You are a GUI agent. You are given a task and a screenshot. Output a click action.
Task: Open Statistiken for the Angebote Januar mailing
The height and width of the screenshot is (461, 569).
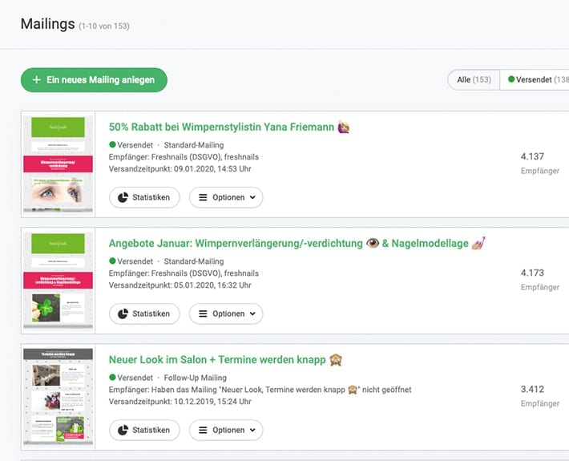(144, 313)
